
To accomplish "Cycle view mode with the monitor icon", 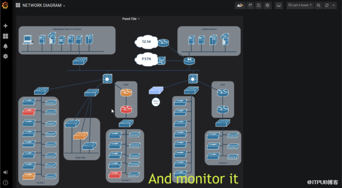I will [279, 5].
